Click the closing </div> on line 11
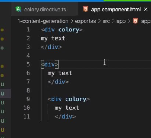Image resolution: width=151 pixels, height=138 pixels. click(65, 117)
